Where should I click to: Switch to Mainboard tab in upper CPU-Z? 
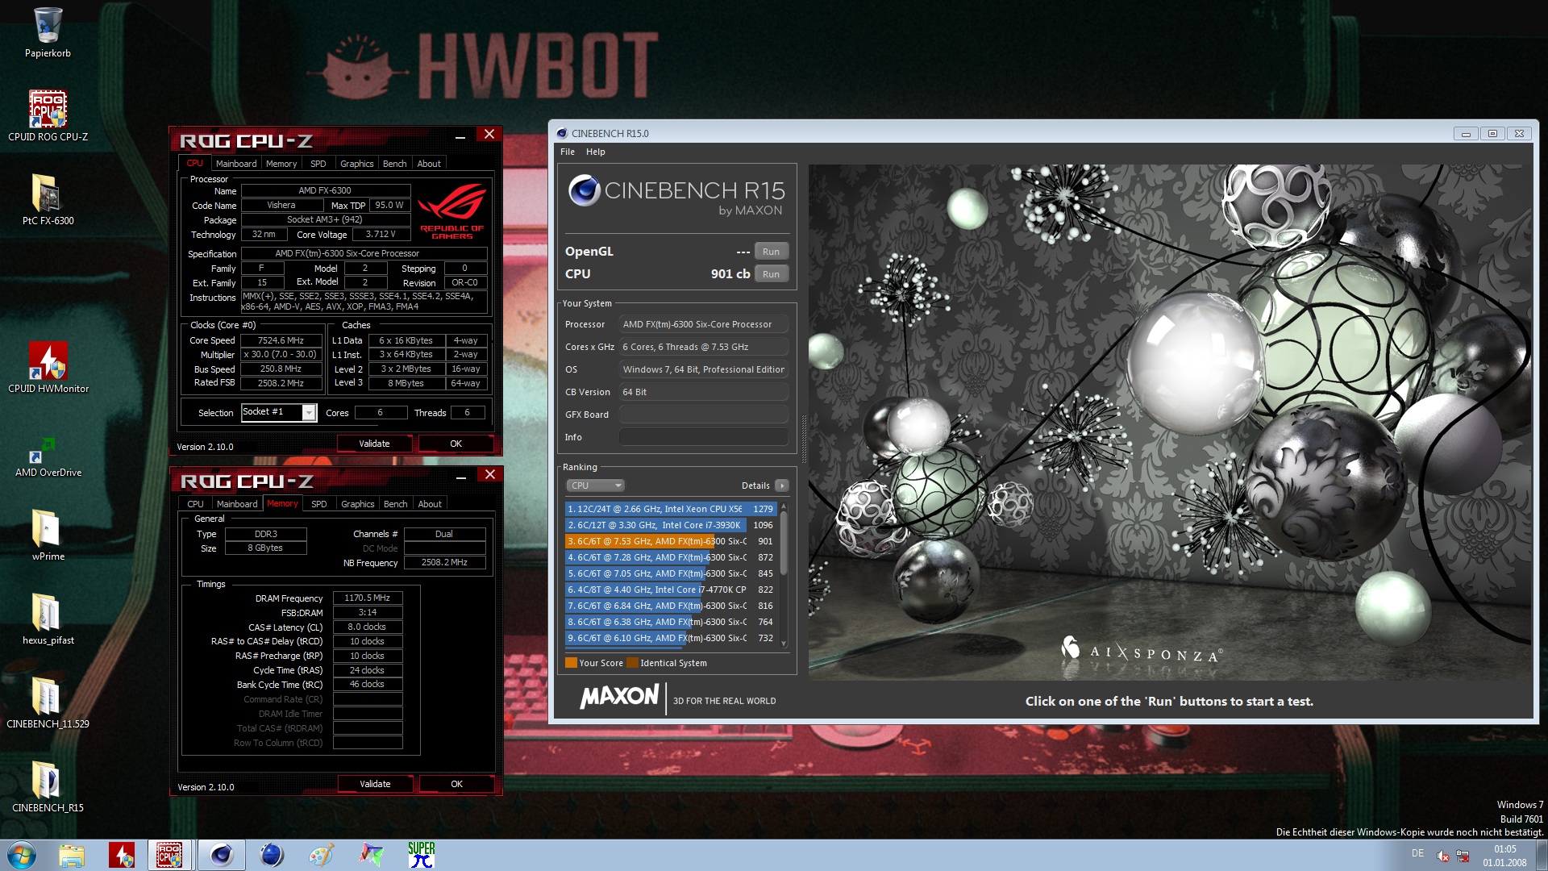236,164
